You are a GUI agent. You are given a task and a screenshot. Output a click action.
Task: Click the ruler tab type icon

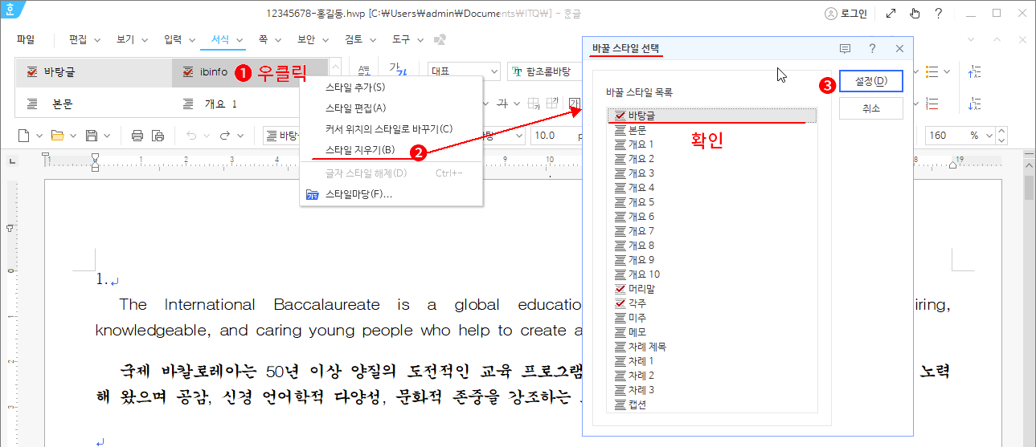pos(12,160)
